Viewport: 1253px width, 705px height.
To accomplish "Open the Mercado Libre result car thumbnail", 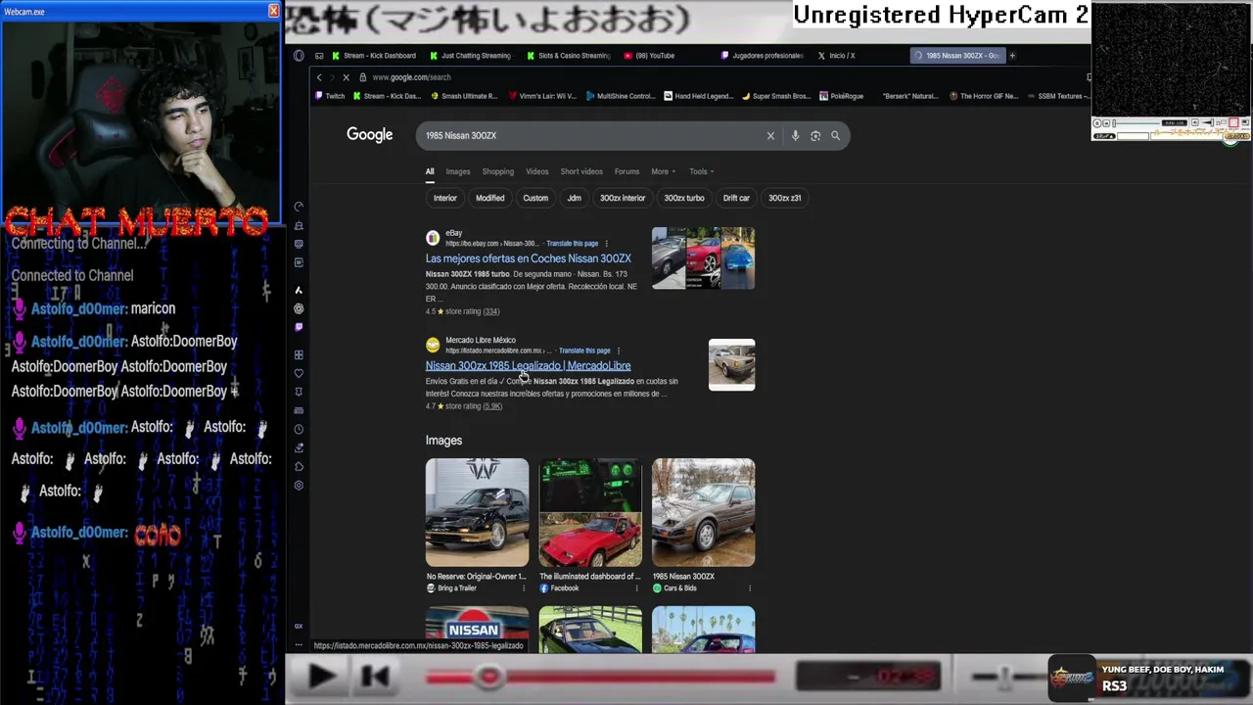I will coord(731,364).
